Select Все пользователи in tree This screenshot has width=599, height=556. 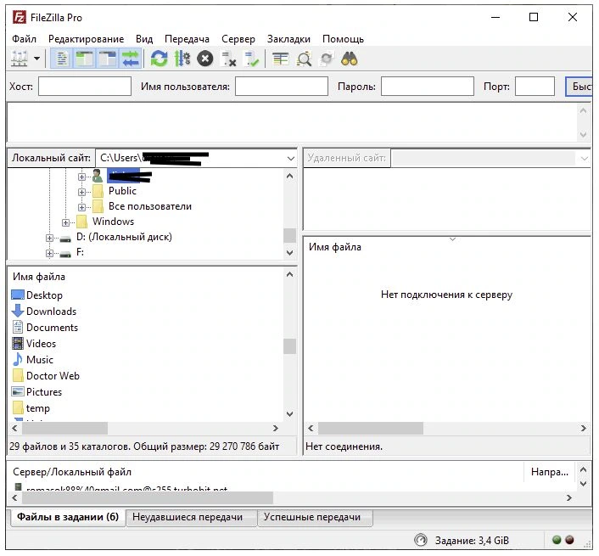(149, 206)
